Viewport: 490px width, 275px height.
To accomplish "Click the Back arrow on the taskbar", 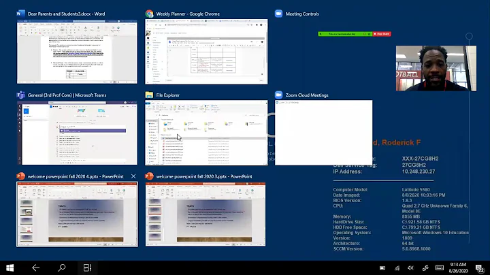I will tap(35, 268).
